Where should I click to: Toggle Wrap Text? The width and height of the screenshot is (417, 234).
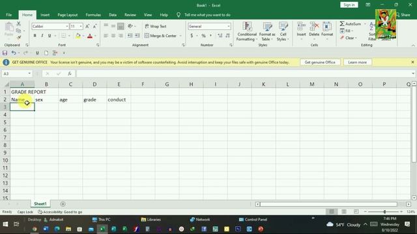click(x=156, y=26)
